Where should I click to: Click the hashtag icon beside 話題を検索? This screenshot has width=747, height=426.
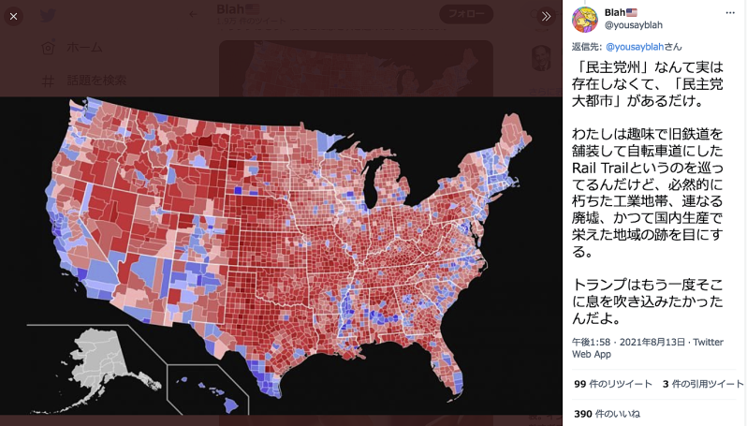click(48, 81)
